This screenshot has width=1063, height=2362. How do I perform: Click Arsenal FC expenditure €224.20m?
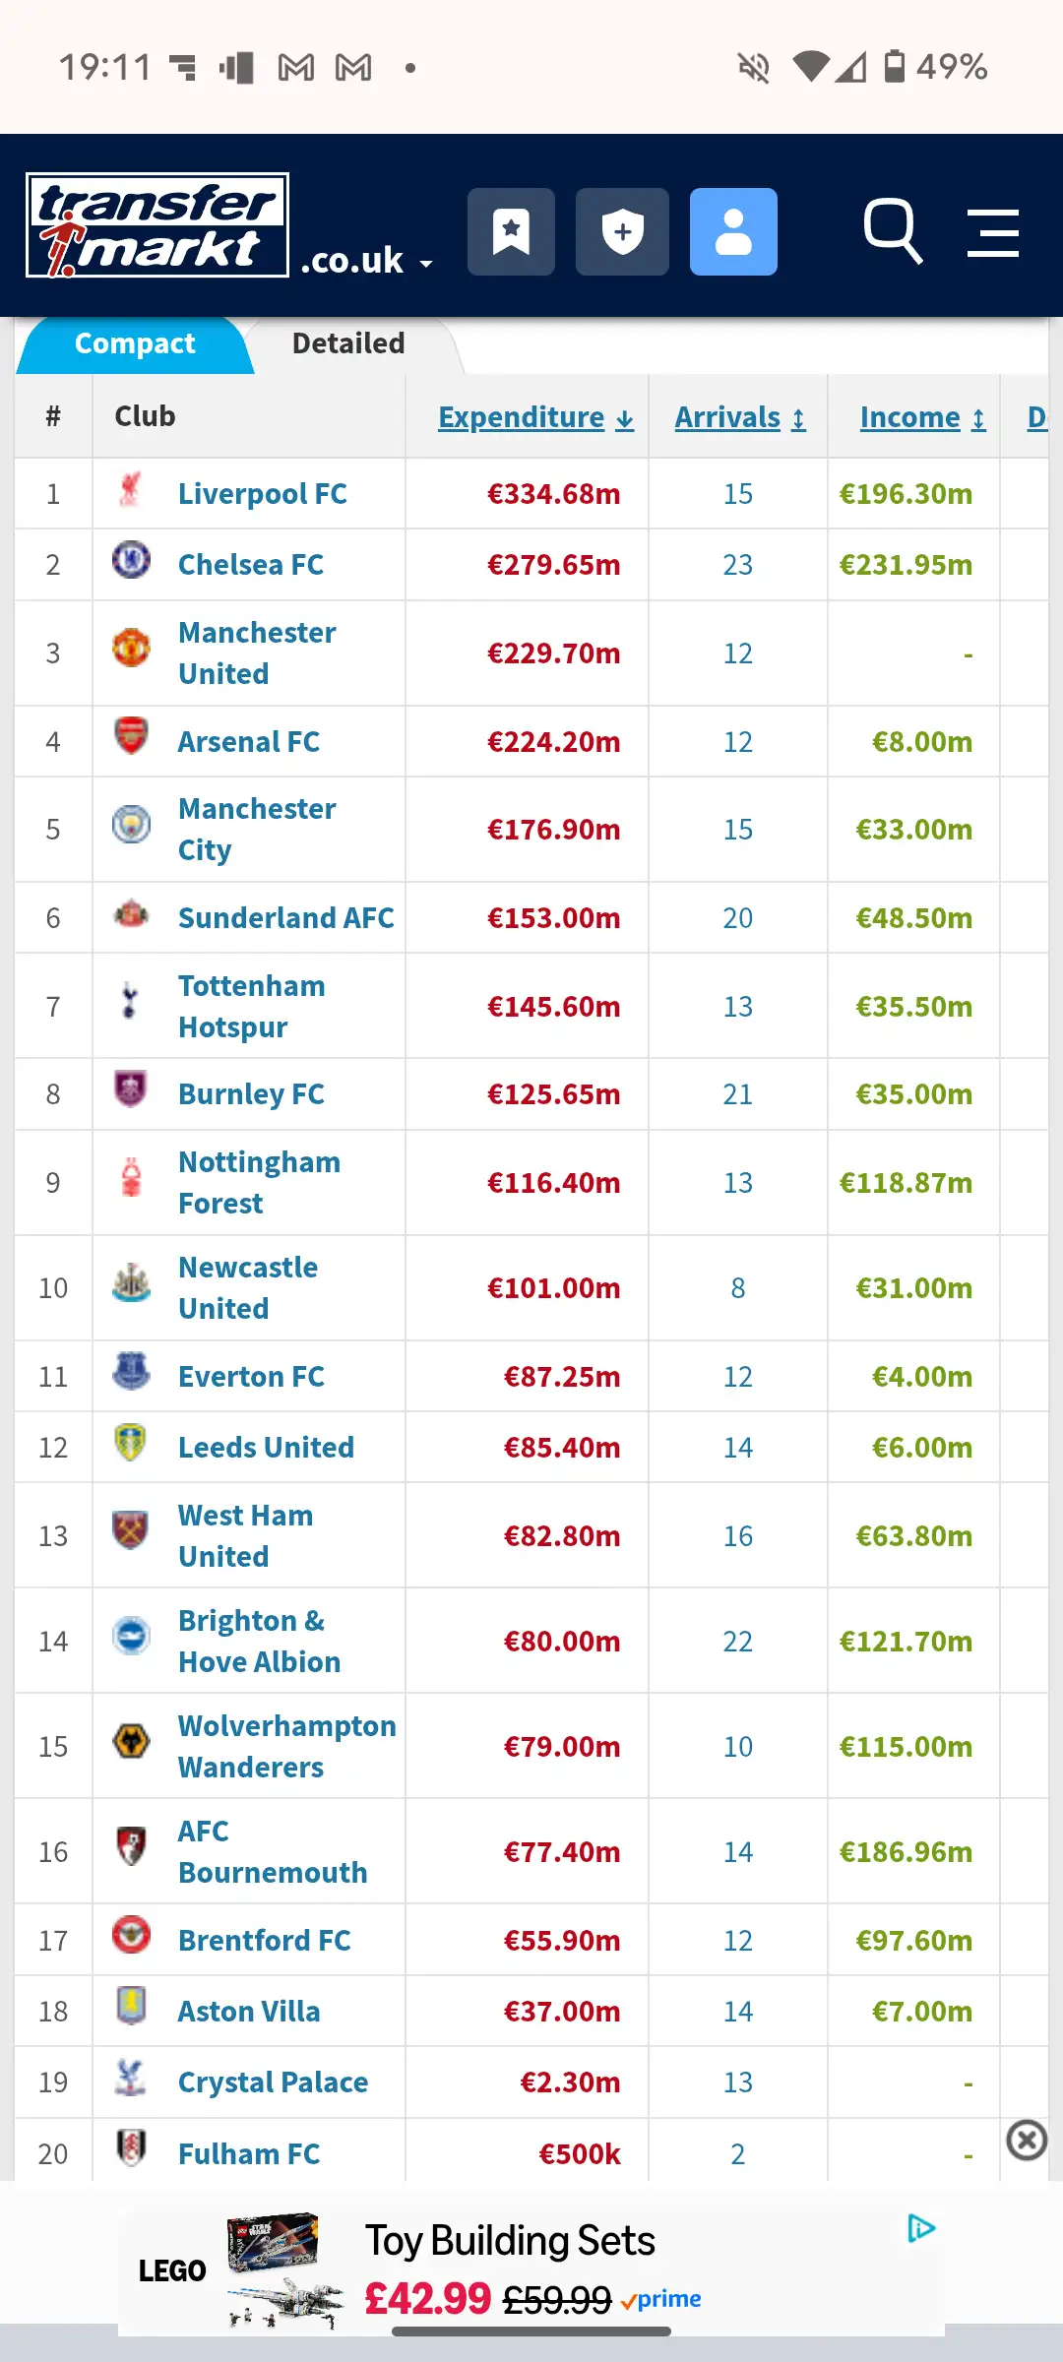coord(553,742)
